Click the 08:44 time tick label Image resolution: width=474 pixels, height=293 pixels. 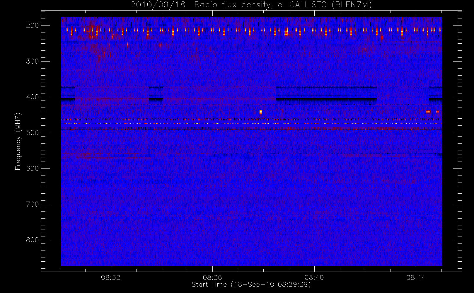pos(416,277)
